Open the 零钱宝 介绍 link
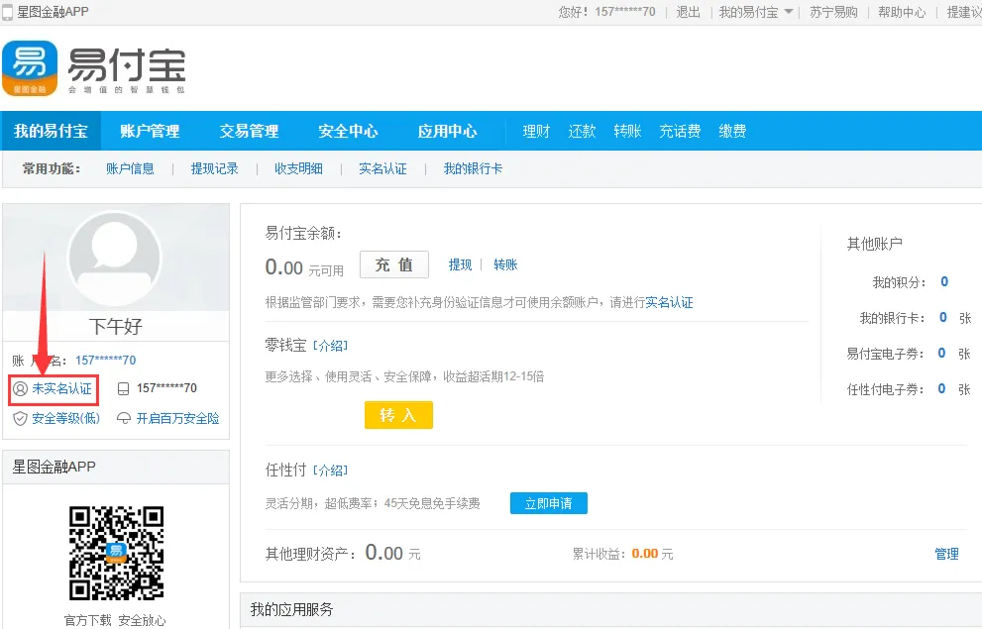 tap(330, 346)
